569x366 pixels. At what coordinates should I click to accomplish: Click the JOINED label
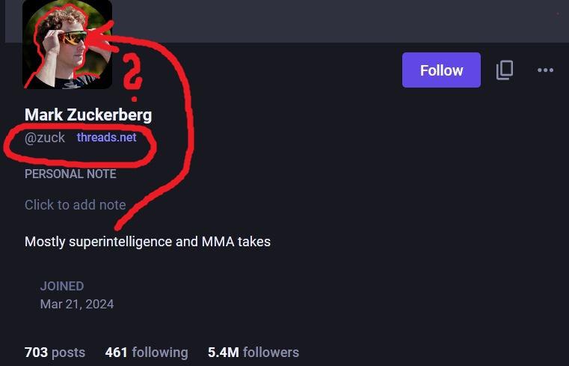(x=62, y=286)
